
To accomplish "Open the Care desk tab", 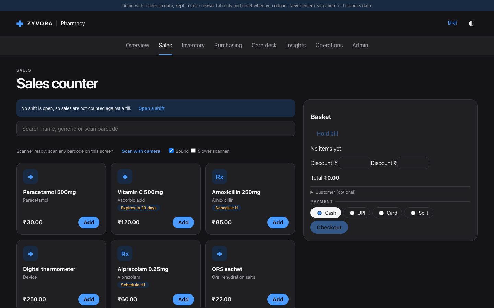I will 264,45.
